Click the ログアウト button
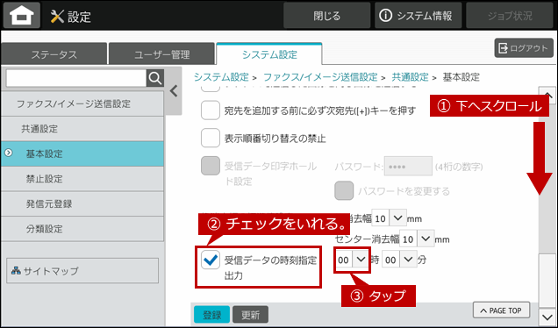Viewport: 558px width, 328px height. [524, 48]
